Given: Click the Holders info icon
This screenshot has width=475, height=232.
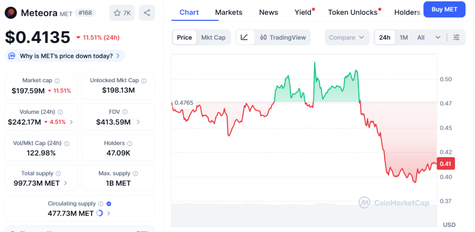Looking at the screenshot, I should point(130,143).
